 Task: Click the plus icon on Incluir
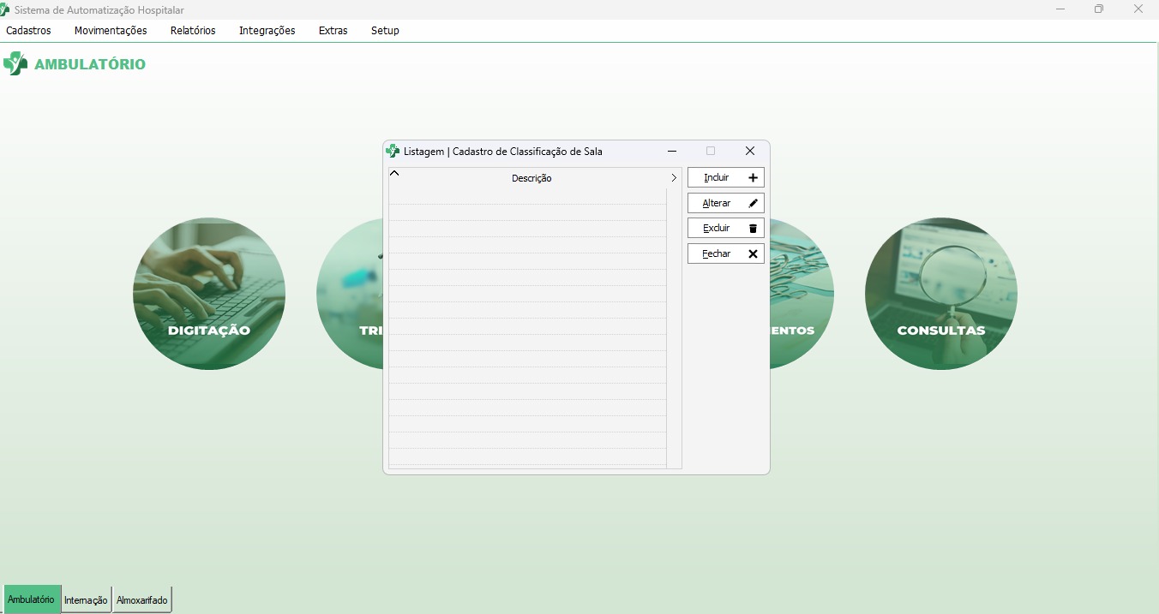753,178
